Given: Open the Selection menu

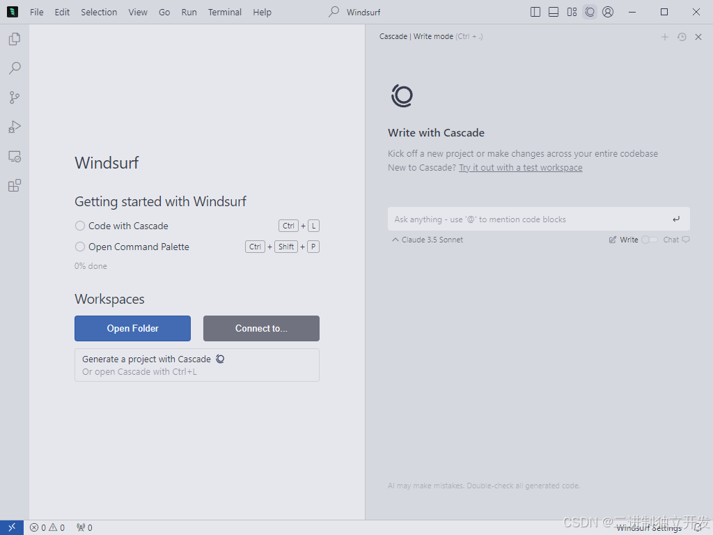Looking at the screenshot, I should (99, 13).
